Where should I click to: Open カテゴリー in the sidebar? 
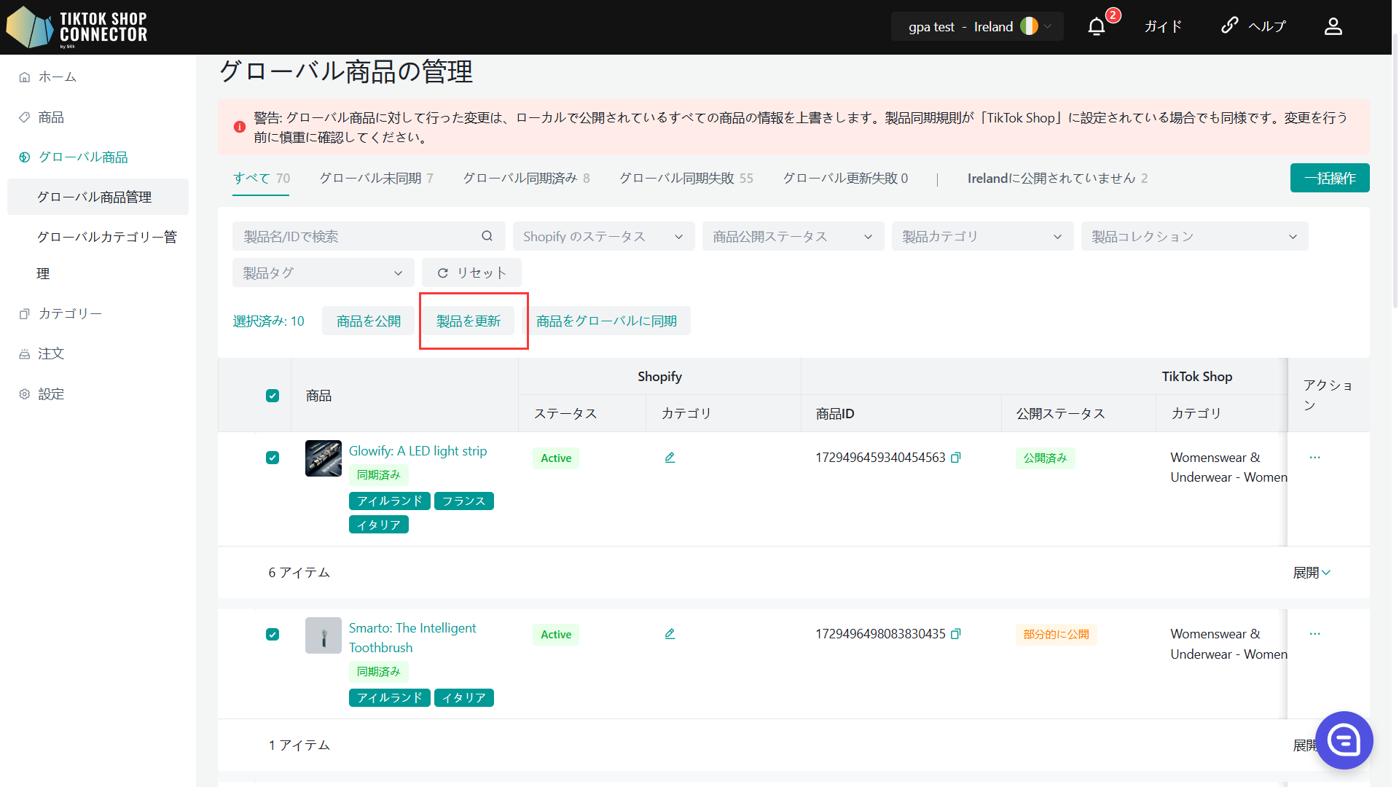coord(70,314)
